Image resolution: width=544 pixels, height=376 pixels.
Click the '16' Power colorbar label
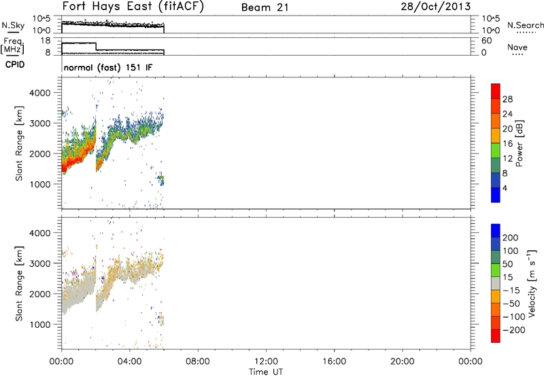(507, 144)
